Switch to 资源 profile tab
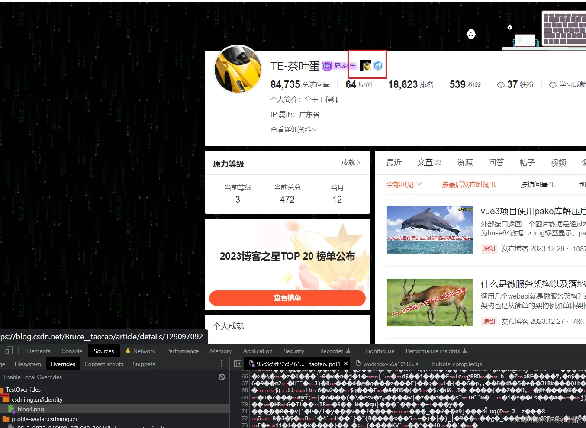The width and height of the screenshot is (586, 428). [465, 163]
